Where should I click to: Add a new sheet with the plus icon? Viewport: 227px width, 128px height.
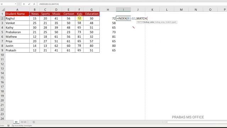coord(34,122)
